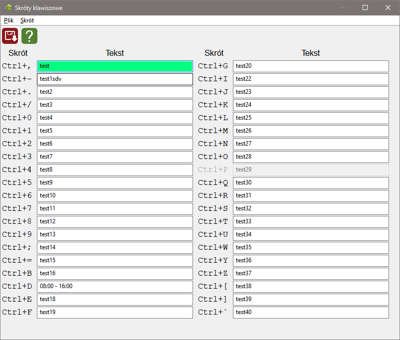Click the Ctrl+0 field containing test4
The width and height of the screenshot is (400, 340).
(115, 118)
